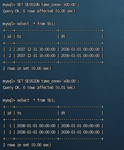Screen dimensions: 124x150
Task: Click ts value 2037-12-31 16:00:00 in row 1
Action: pos(36,49)
